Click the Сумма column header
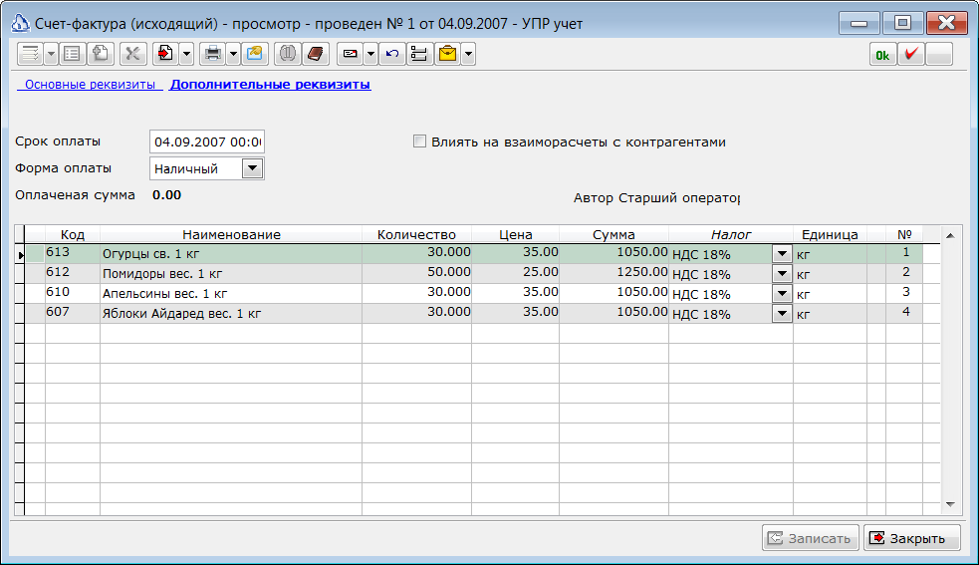The height and width of the screenshot is (565, 979). 613,234
